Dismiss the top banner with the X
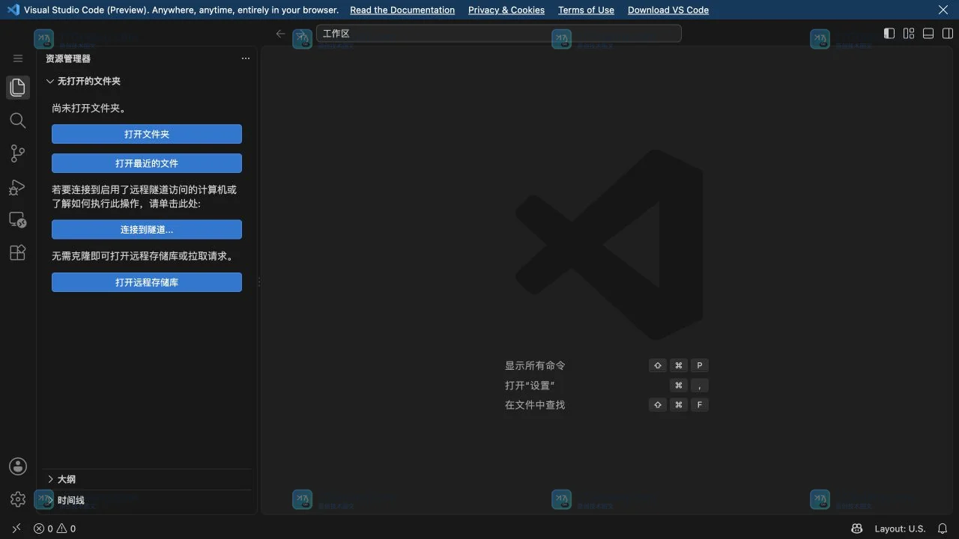 pos(943,10)
